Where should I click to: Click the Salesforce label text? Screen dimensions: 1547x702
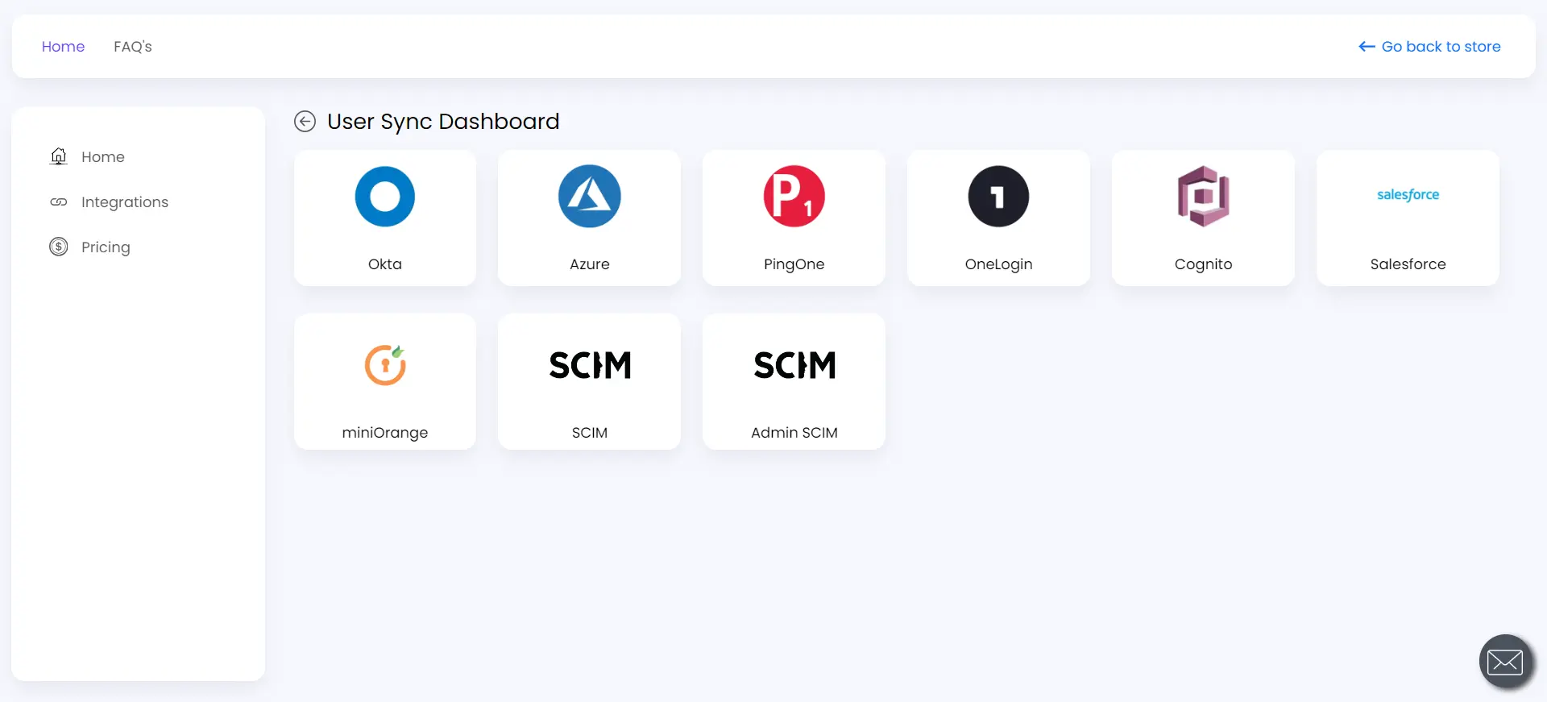1408,264
